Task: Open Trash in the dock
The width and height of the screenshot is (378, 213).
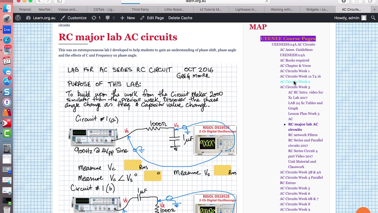Action: [7, 209]
